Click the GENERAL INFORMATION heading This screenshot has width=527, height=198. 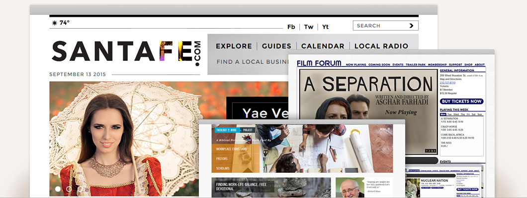[457, 71]
